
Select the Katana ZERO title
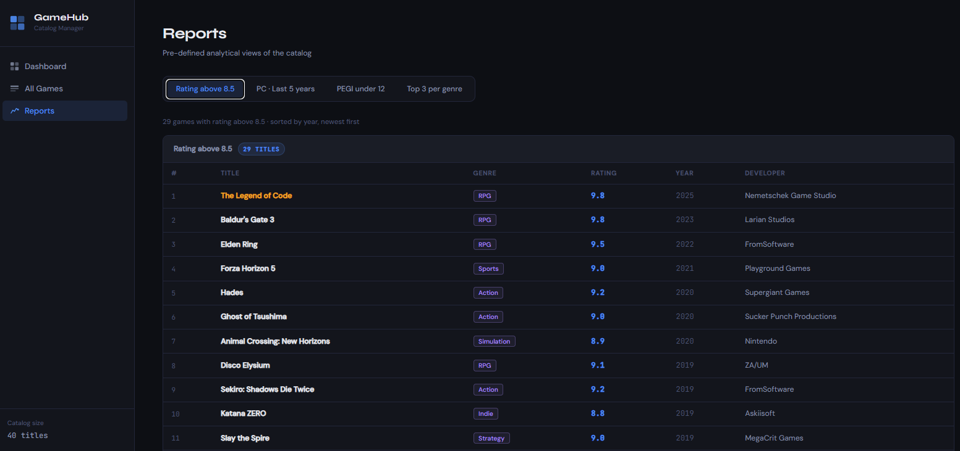[x=244, y=413]
